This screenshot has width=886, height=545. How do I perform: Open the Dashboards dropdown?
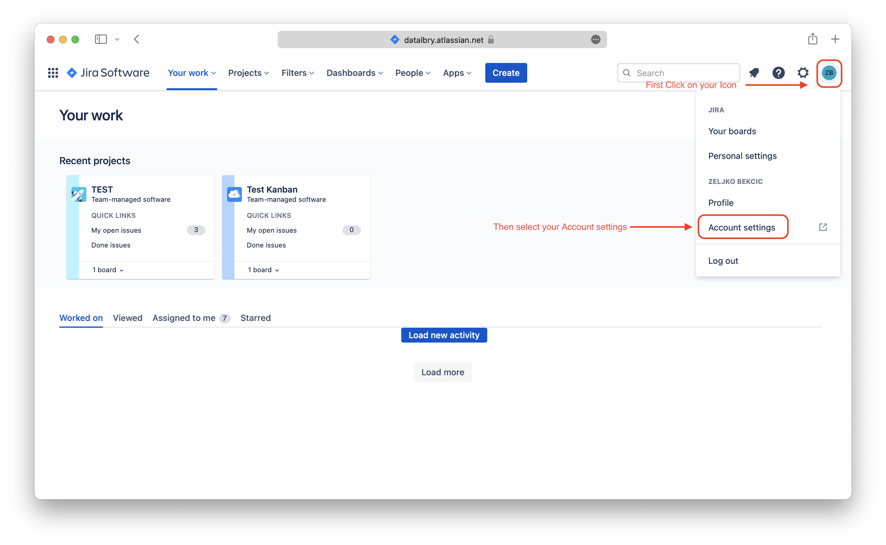(x=354, y=73)
